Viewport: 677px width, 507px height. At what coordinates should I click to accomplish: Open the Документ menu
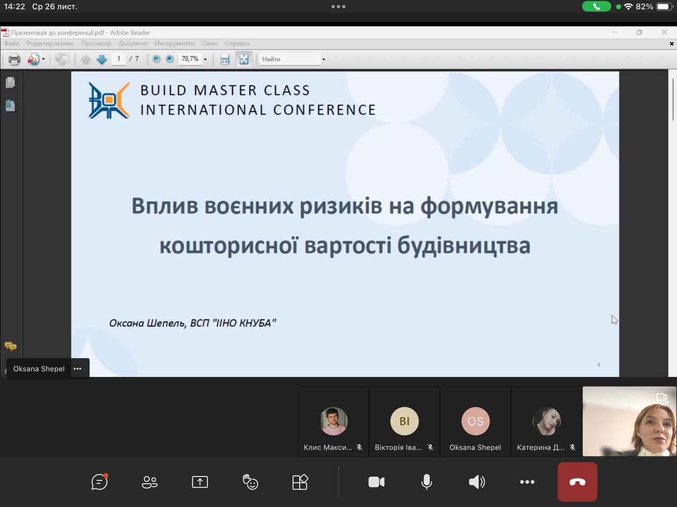[x=133, y=43]
